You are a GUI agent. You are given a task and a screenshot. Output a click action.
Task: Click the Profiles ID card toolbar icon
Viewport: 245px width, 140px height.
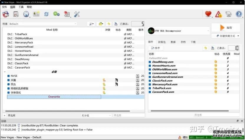(x=36, y=14)
